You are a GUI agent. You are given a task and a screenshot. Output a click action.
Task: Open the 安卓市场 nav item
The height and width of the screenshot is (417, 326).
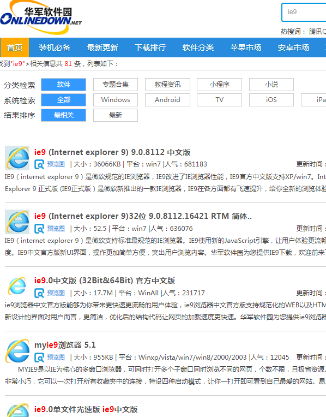[294, 47]
